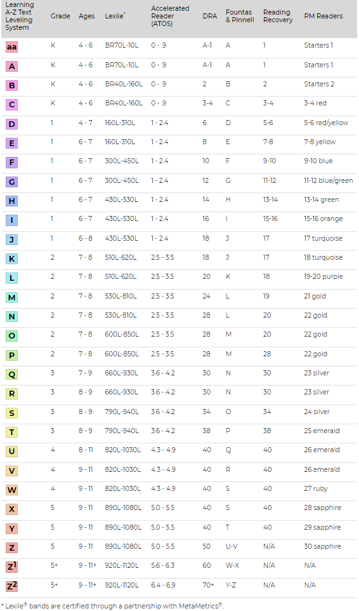Click the level T yellow badge
Screen dimensions: 359x611
coord(11,432)
